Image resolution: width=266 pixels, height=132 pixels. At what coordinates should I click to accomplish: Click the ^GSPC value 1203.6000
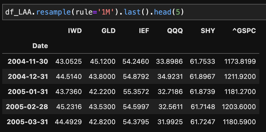[239, 107]
